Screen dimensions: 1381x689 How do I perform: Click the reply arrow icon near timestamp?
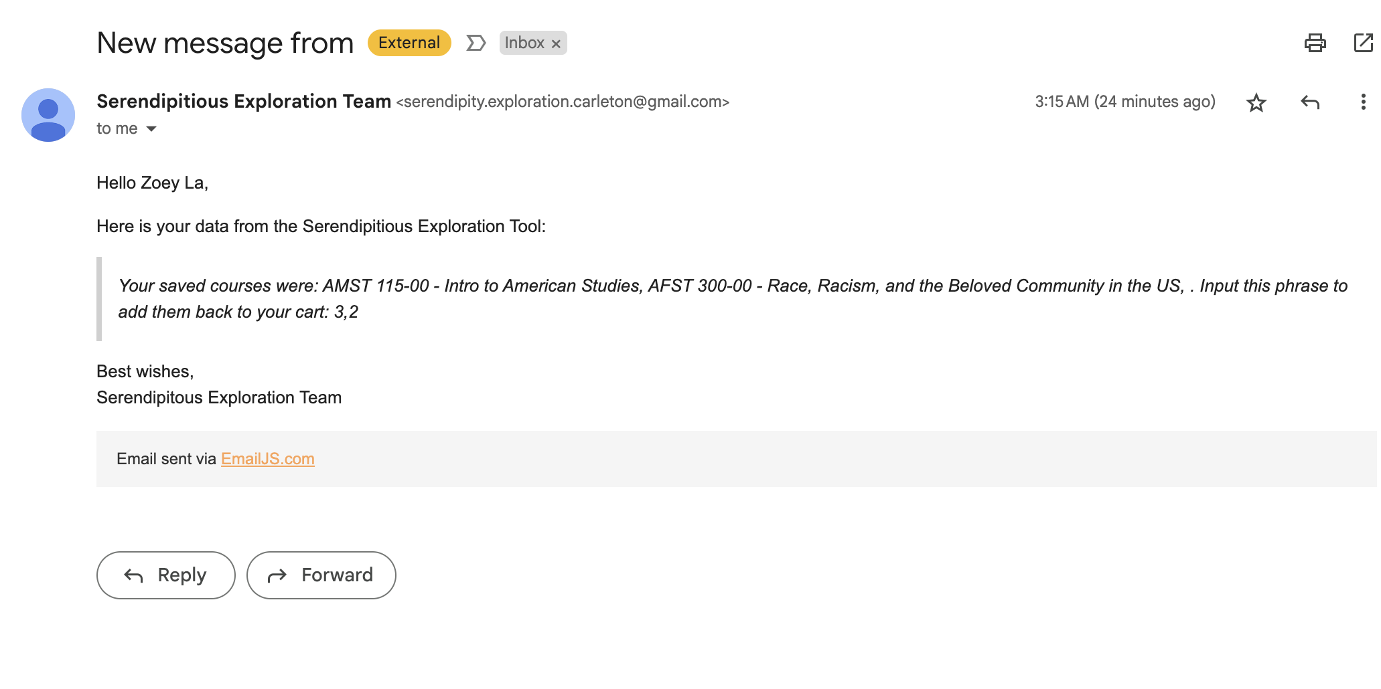1310,102
